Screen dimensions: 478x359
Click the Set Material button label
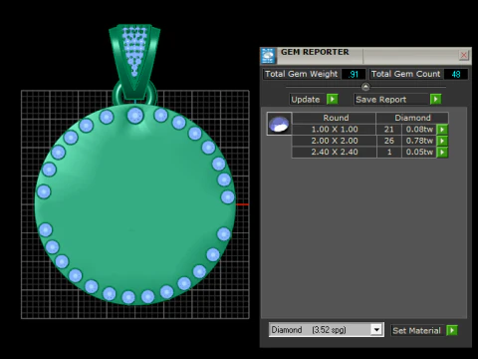point(416,331)
